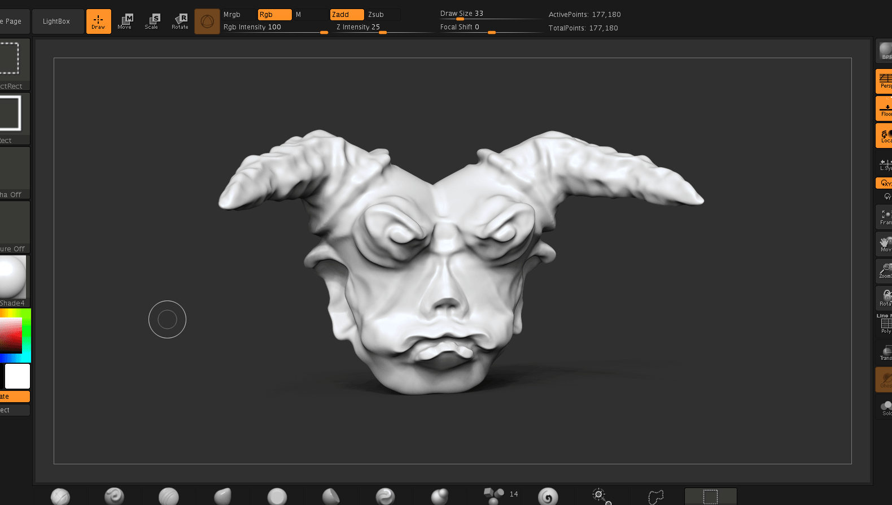892x505 pixels.
Task: Select the rectangle selection button in bottom shelf
Action: click(711, 497)
